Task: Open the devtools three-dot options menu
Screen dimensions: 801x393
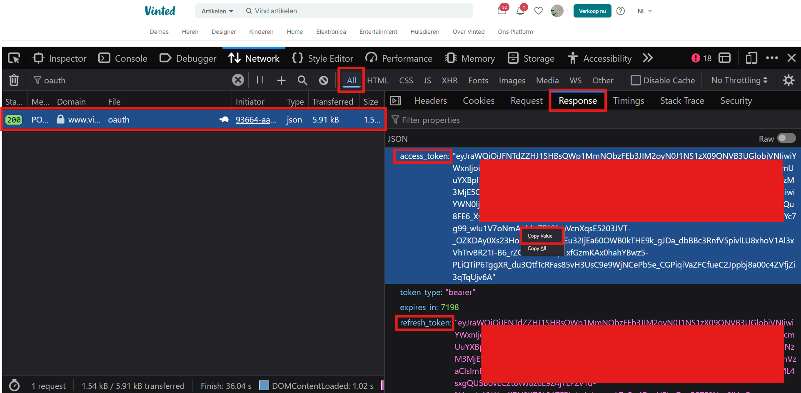Action: pos(772,58)
